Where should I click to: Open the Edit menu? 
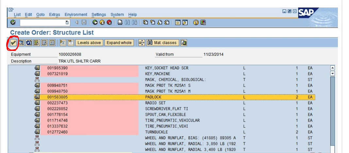click(28, 15)
